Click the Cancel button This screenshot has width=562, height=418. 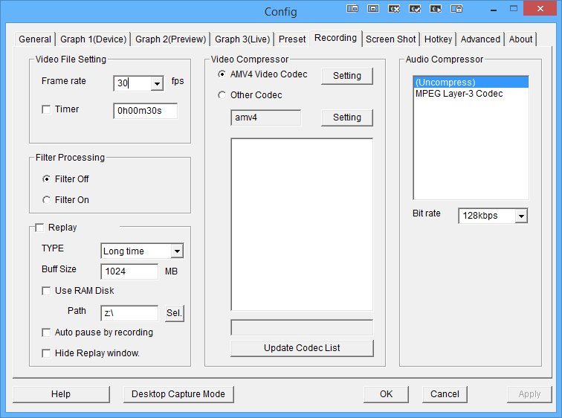445,394
